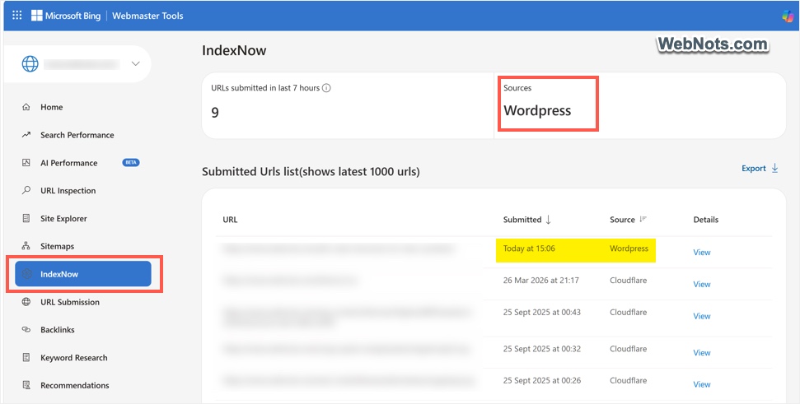Click '26 Mar 2026 at 21:17' cell
Viewport: 800px width, 404px height.
(540, 281)
